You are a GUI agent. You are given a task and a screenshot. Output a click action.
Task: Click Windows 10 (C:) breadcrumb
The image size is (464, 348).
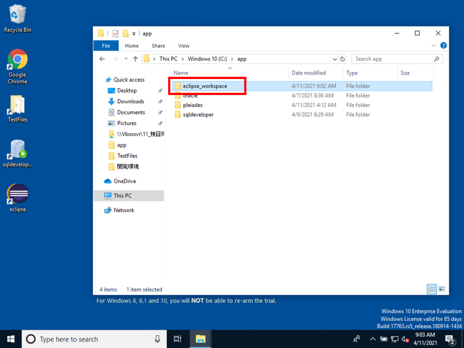[207, 59]
